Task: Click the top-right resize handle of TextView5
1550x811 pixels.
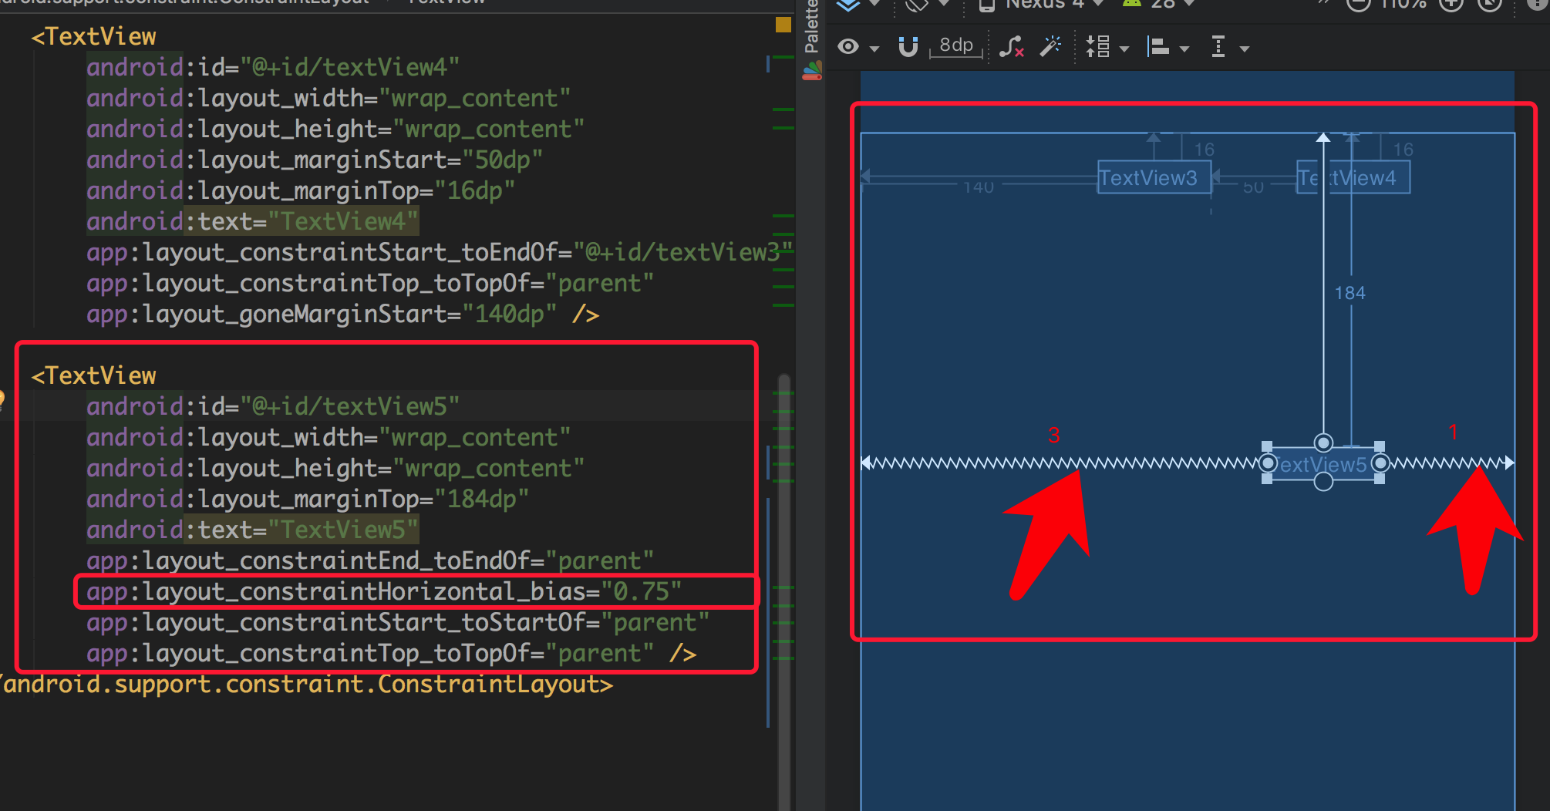Action: 1380,446
